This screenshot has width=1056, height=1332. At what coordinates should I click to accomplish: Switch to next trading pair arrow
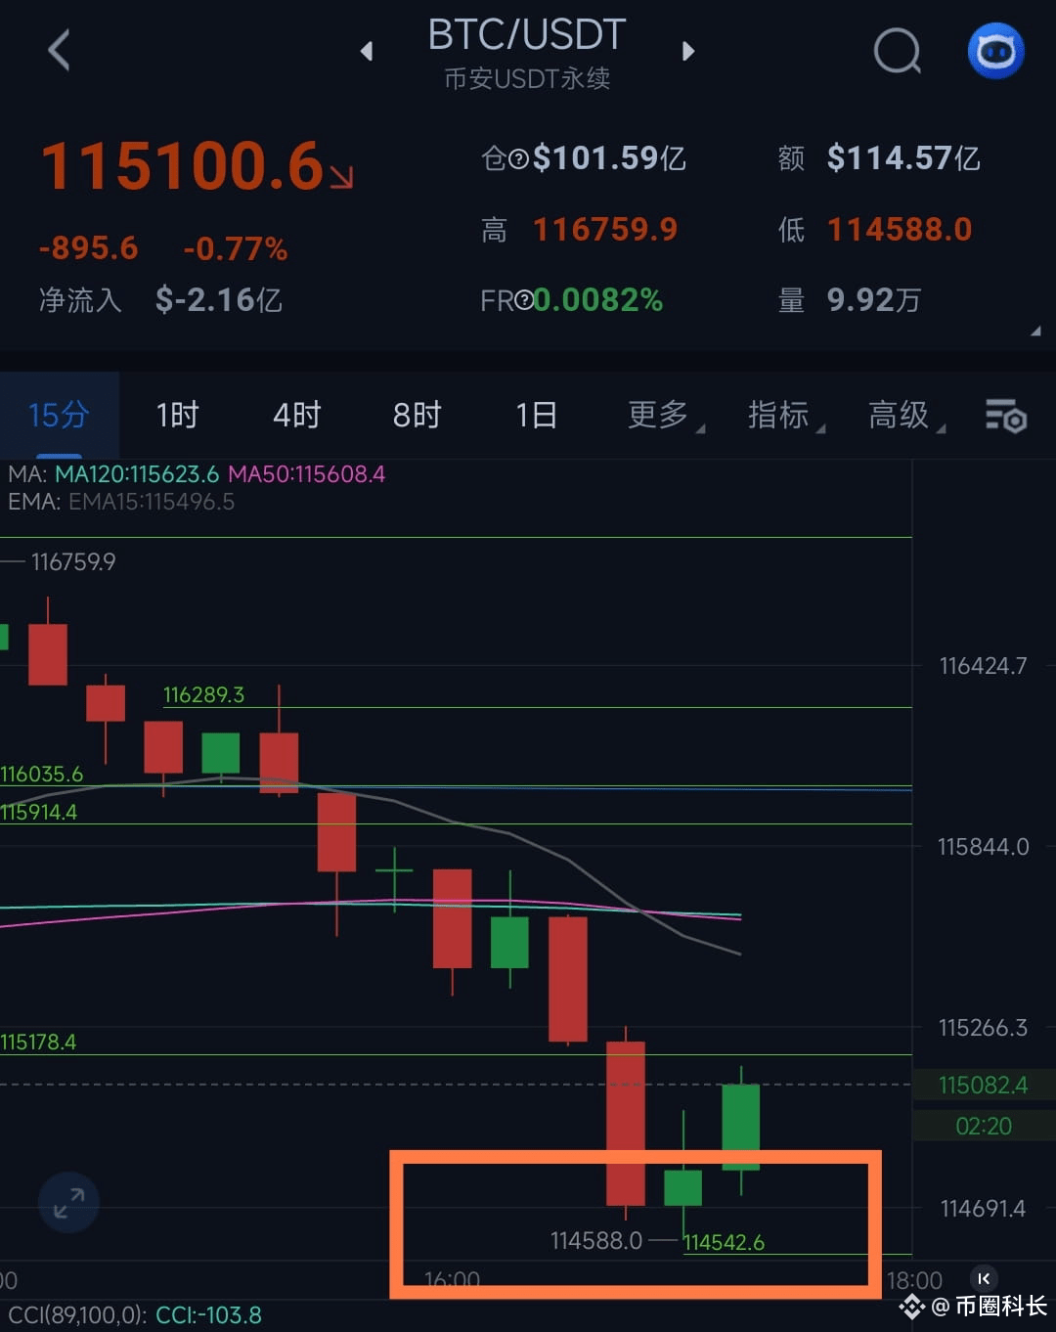click(x=687, y=50)
